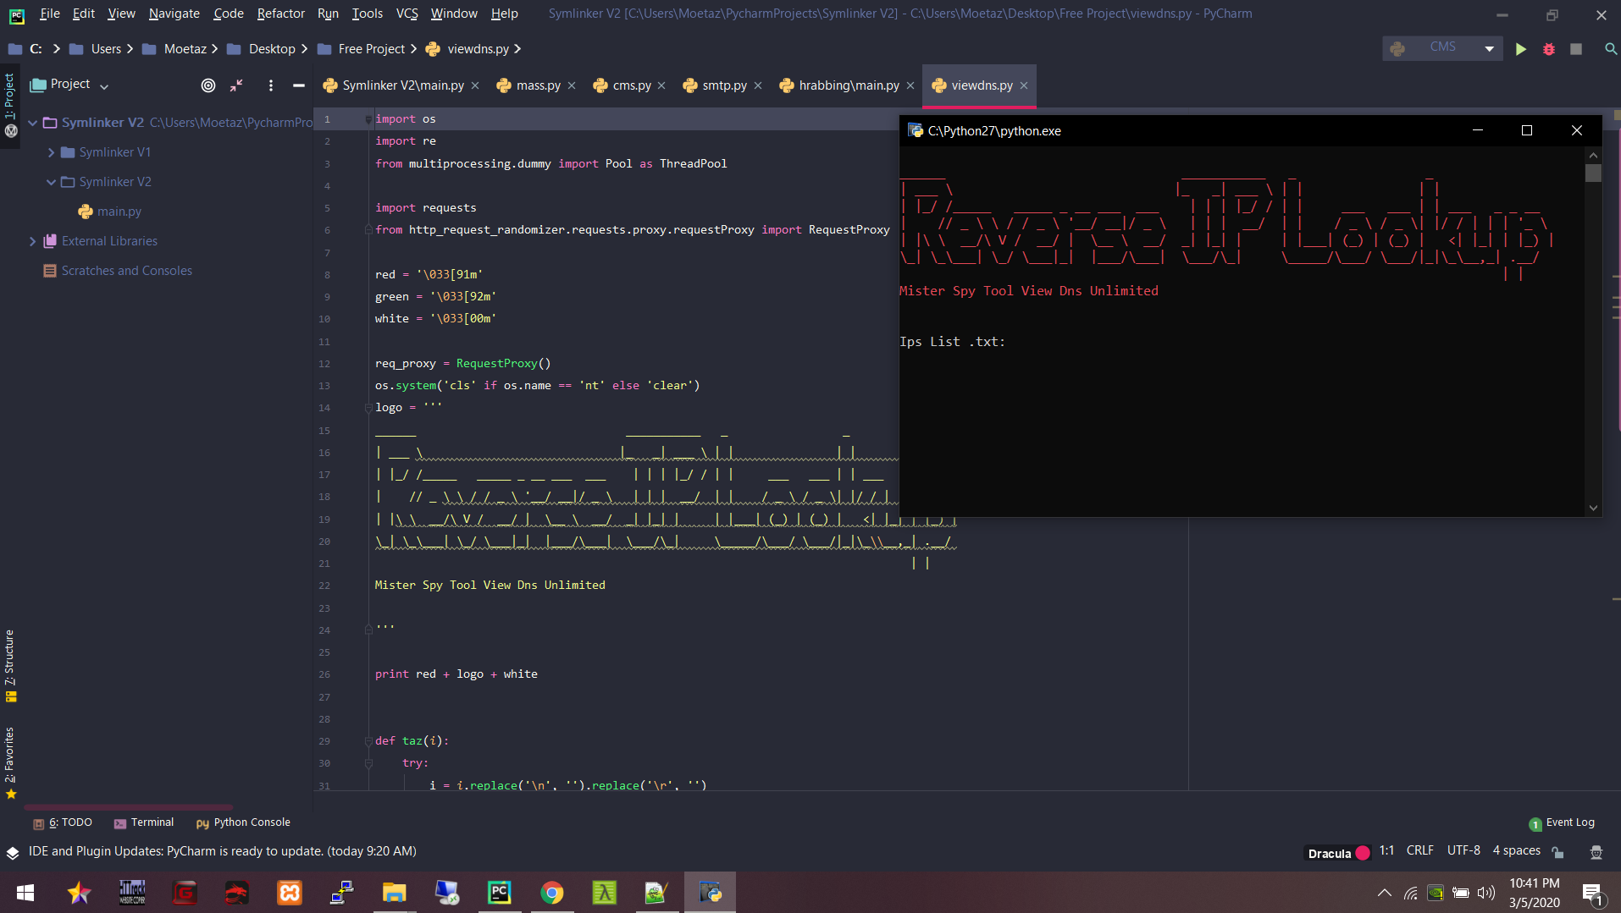Viewport: 1621px width, 913px height.
Task: Open HTTrack Website Copier from taskbar
Action: (132, 893)
